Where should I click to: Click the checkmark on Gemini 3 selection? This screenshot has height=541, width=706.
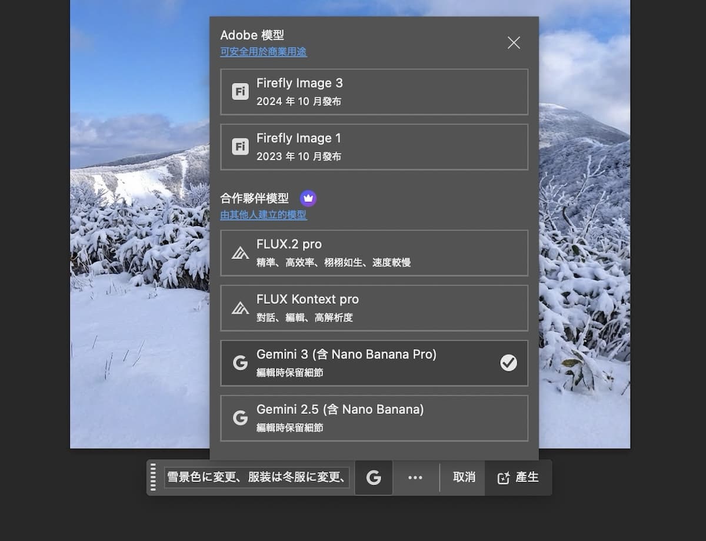point(507,363)
